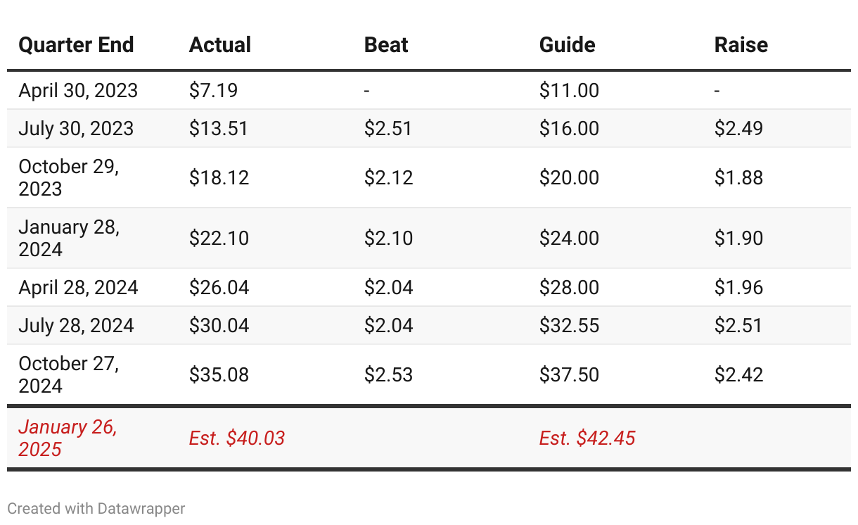Click the Raise column header

pos(741,45)
